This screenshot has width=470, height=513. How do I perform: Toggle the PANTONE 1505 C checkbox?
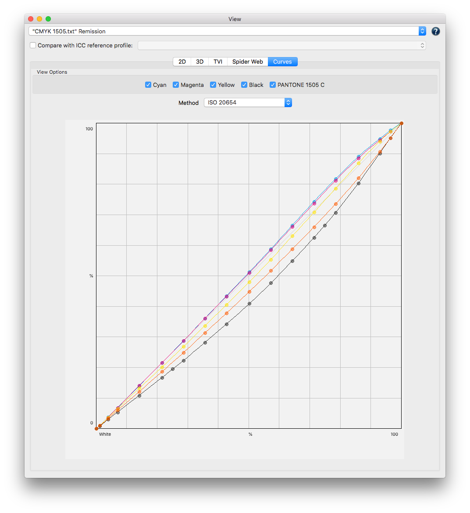[273, 85]
